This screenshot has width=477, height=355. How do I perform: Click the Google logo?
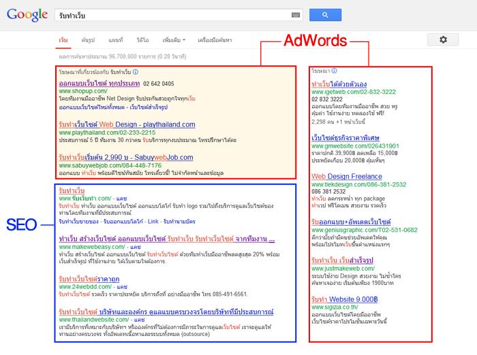coord(27,14)
